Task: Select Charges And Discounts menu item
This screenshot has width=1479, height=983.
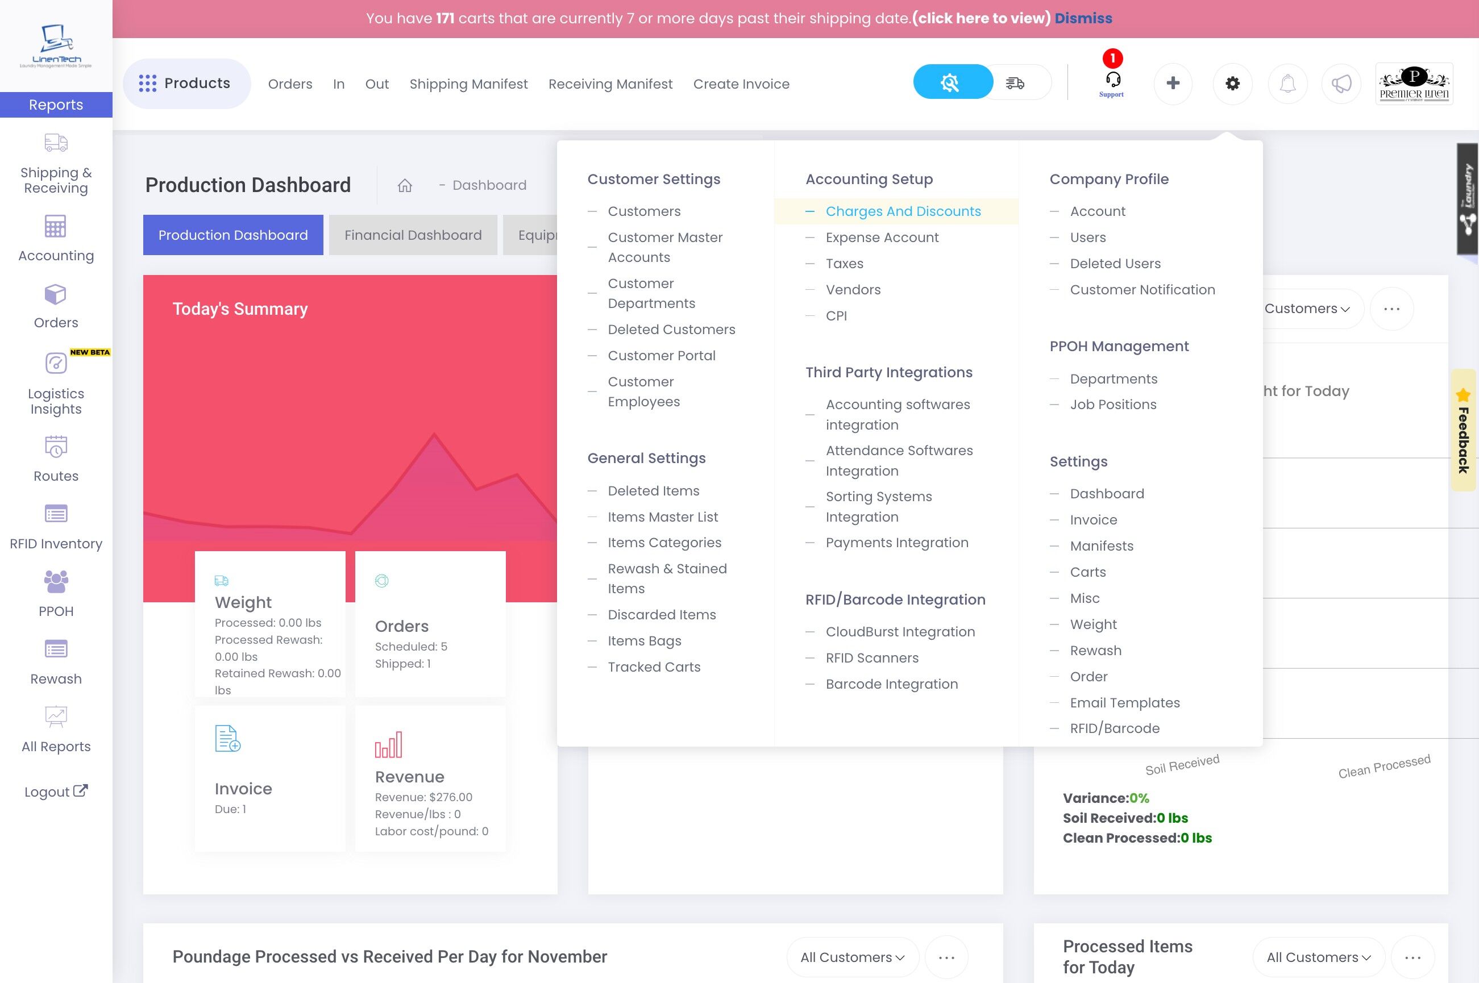Action: [902, 211]
